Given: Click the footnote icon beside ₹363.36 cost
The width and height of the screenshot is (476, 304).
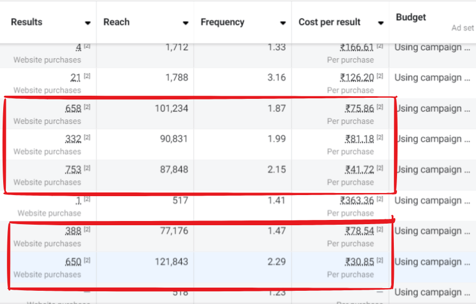Looking at the screenshot, I should coord(380,199).
